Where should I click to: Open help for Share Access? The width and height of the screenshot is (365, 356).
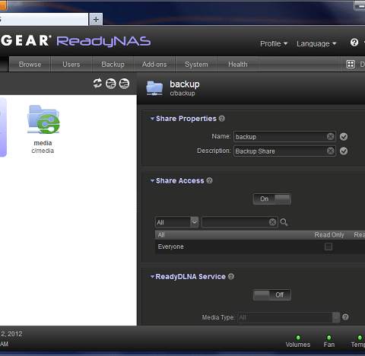tap(209, 180)
